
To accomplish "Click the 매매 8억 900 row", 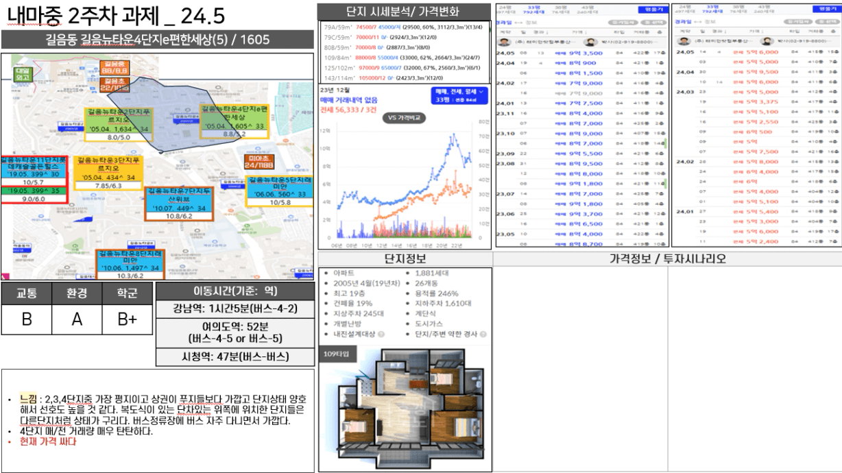I will click(x=581, y=63).
